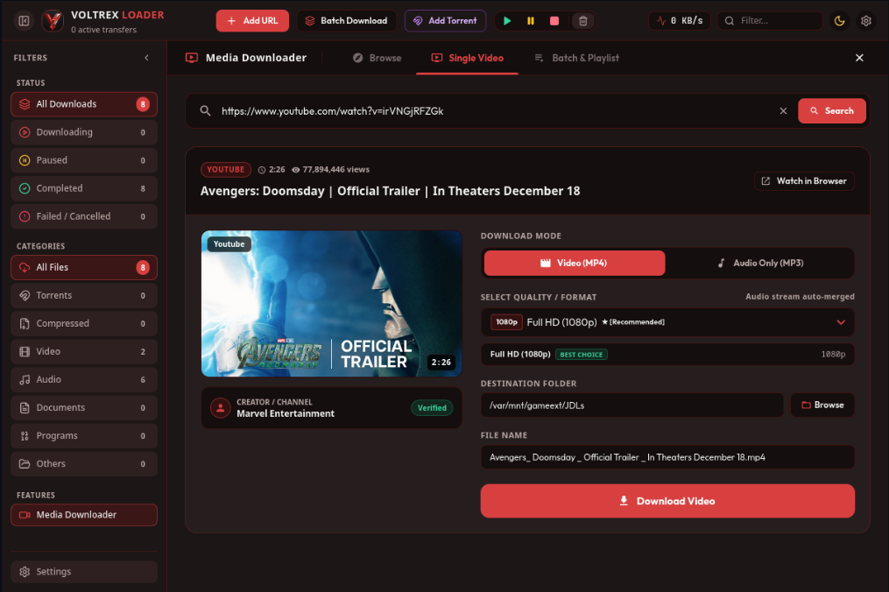
Task: Open Media Downloader feature in sidebar
Action: point(84,515)
